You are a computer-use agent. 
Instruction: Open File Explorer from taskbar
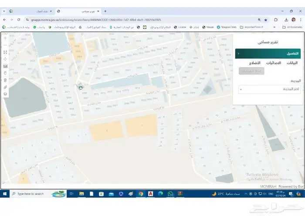(x=81, y=194)
